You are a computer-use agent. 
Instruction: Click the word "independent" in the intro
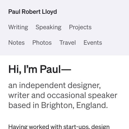tap(42, 85)
